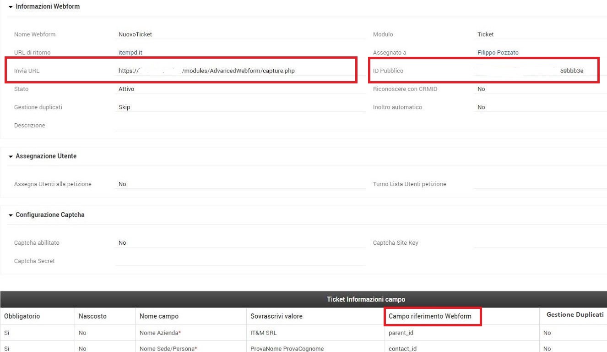
Task: Click the Nome campo column header
Action: pos(159,316)
